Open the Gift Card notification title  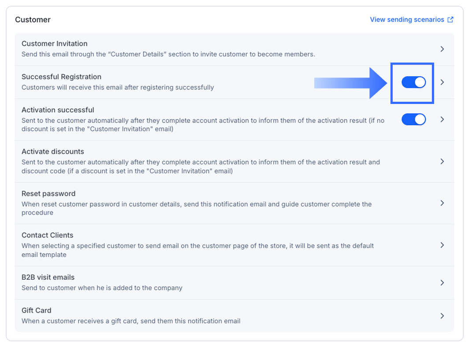click(37, 311)
